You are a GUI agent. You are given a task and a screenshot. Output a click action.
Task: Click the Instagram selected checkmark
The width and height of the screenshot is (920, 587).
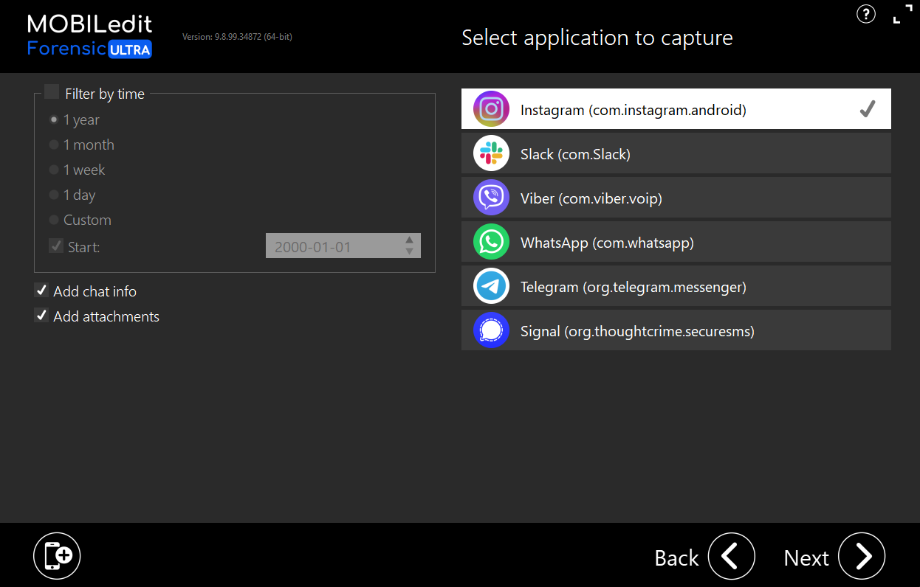pos(868,109)
